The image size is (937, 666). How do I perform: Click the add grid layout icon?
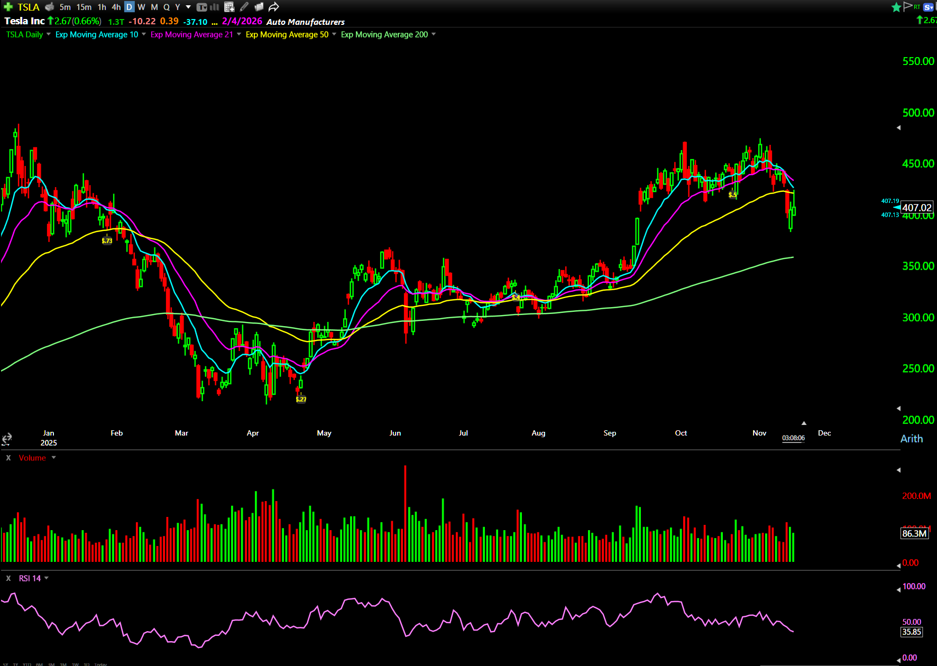pyautogui.click(x=229, y=7)
